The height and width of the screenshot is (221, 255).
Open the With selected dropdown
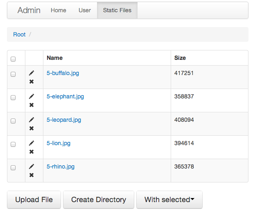pos(169,200)
